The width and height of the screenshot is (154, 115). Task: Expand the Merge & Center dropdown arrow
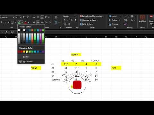coord(59,22)
